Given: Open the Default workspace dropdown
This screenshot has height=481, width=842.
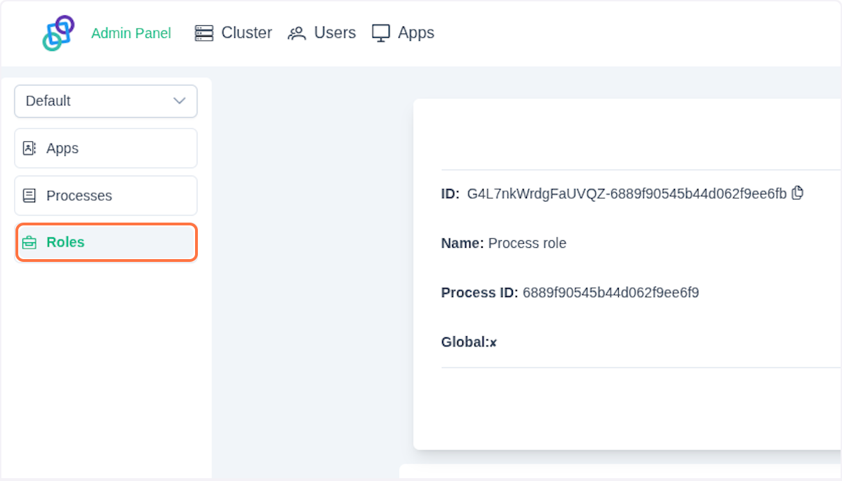Looking at the screenshot, I should coord(105,101).
